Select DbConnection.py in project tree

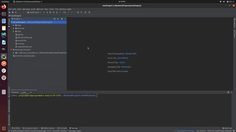point(24,37)
